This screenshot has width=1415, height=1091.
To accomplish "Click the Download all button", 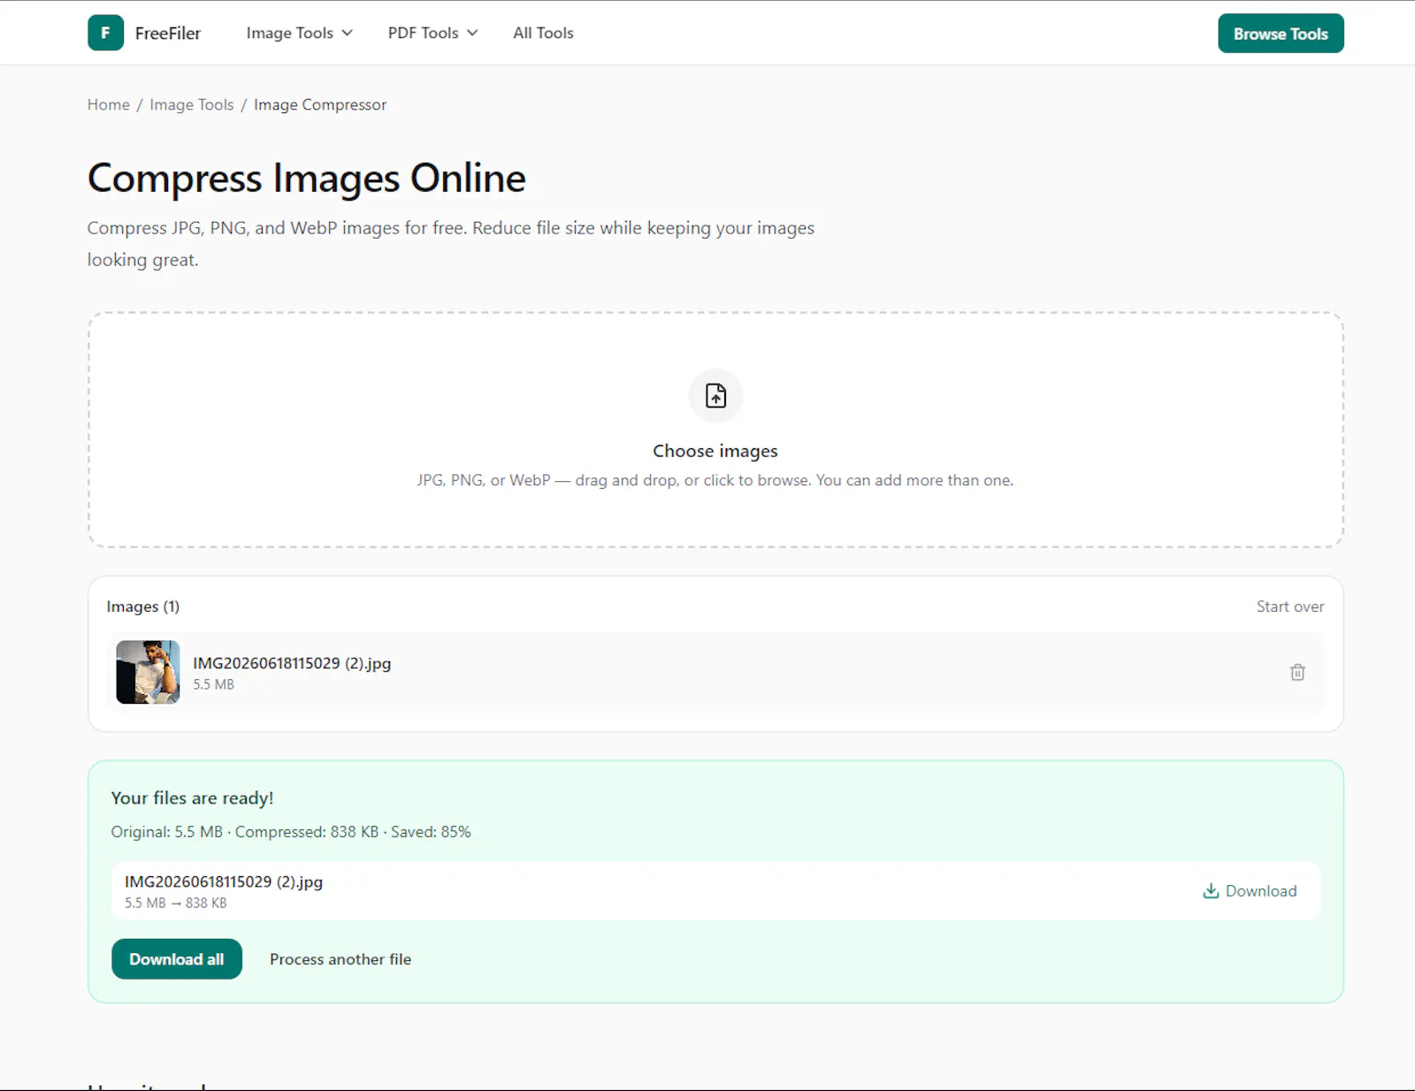I will (177, 959).
